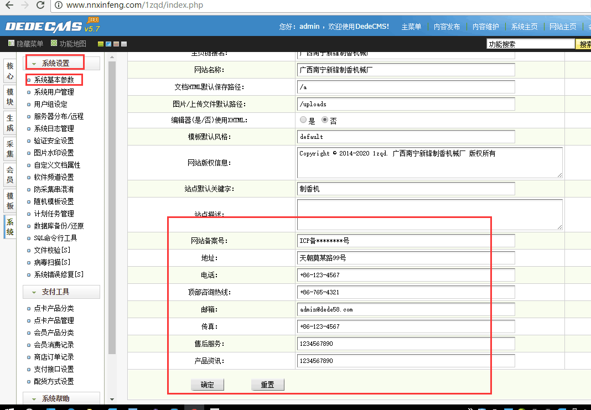The width and height of the screenshot is (591, 410).
Task: Open 主菜单 in the top navigation
Action: tap(411, 27)
